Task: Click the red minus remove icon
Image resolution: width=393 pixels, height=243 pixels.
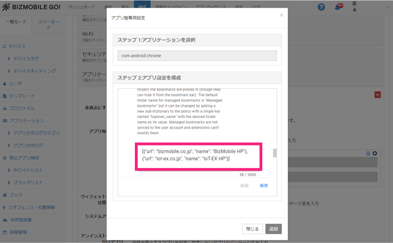Action: tap(378, 95)
